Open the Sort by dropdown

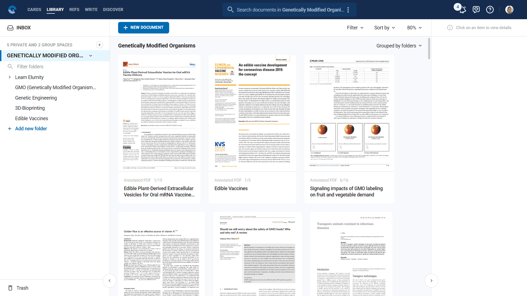[x=384, y=28]
